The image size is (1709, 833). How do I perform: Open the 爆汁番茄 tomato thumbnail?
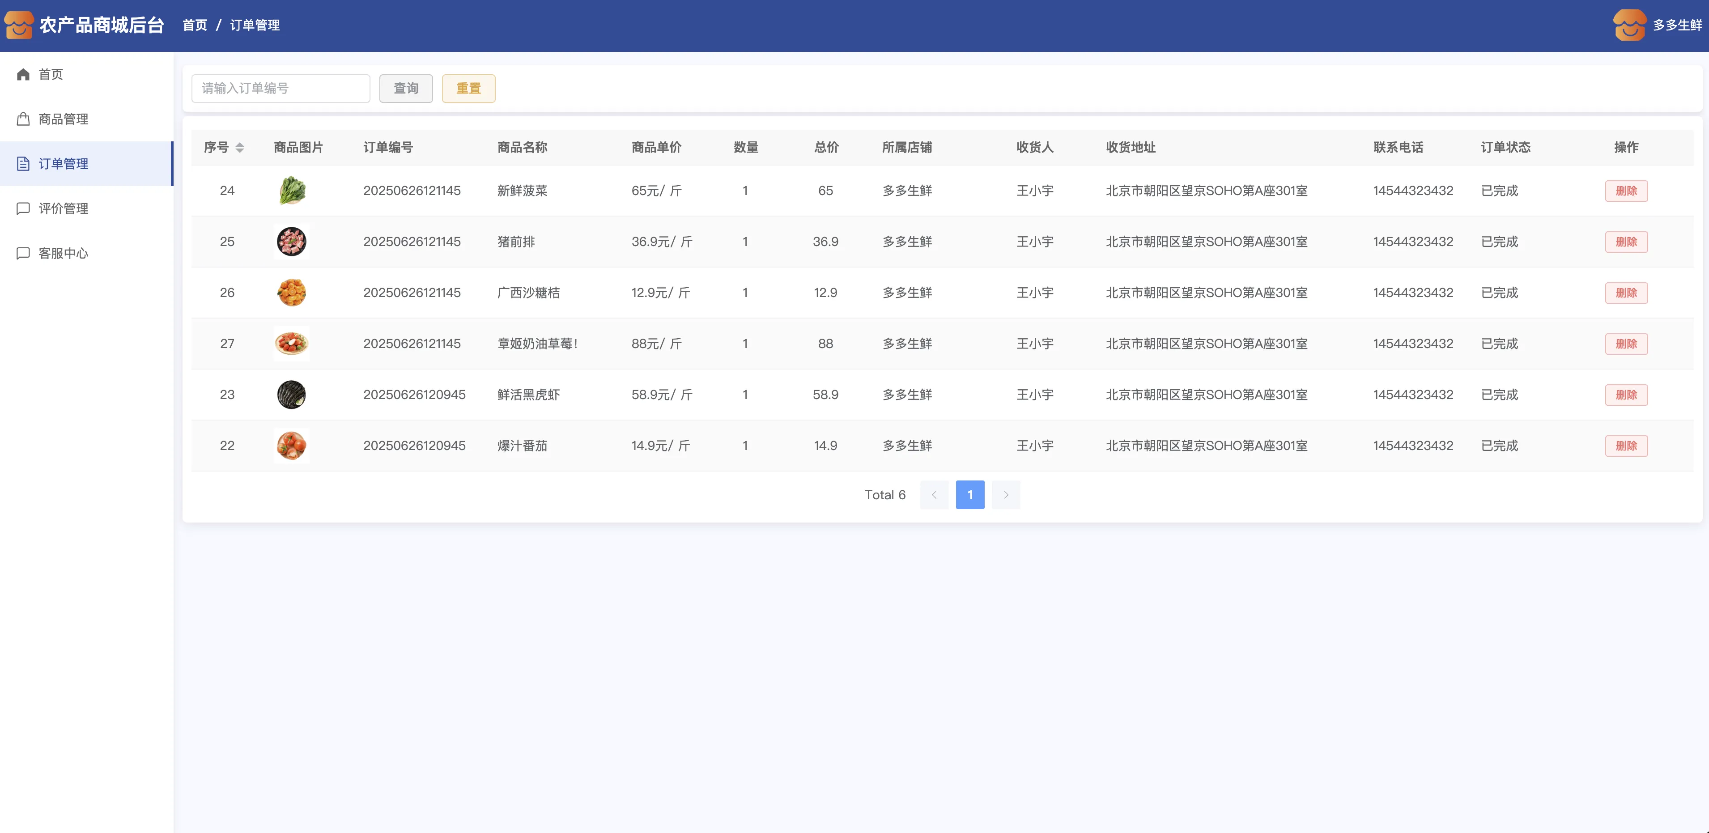pos(291,446)
